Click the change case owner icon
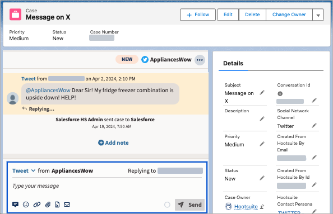The height and width of the screenshot is (214, 333). pyautogui.click(x=262, y=207)
